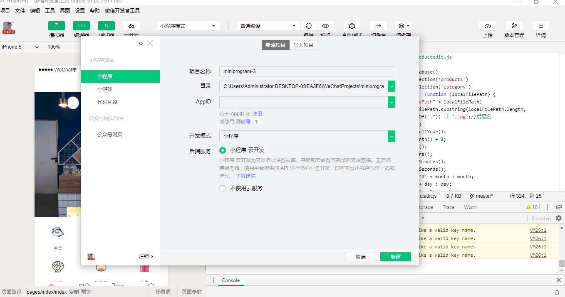
Task: Click 预览 next to the page path
Action: point(86,292)
